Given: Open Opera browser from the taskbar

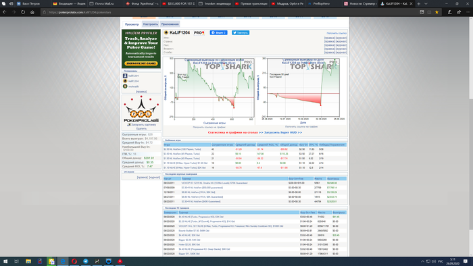Looking at the screenshot, I should [74, 261].
